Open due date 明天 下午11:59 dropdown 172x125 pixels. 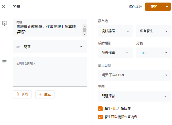pos(134,75)
